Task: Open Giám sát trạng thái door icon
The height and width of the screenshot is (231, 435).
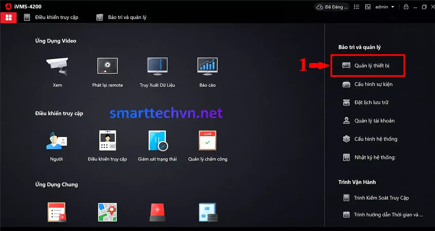Action: tap(158, 141)
